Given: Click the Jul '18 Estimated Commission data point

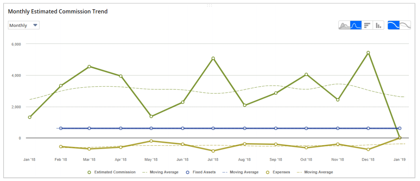Looking at the screenshot, I should pyautogui.click(x=213, y=58).
